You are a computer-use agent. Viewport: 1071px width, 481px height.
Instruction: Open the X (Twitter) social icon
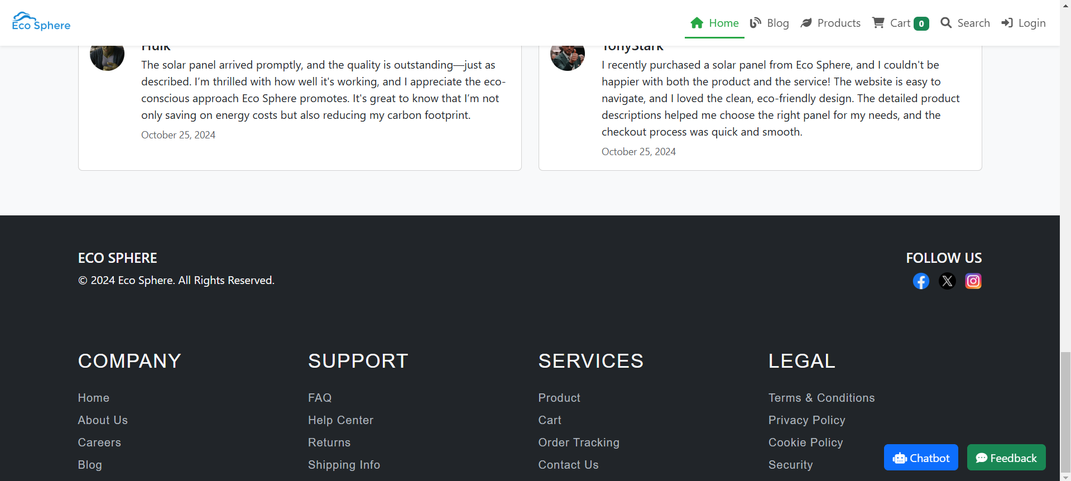tap(947, 281)
